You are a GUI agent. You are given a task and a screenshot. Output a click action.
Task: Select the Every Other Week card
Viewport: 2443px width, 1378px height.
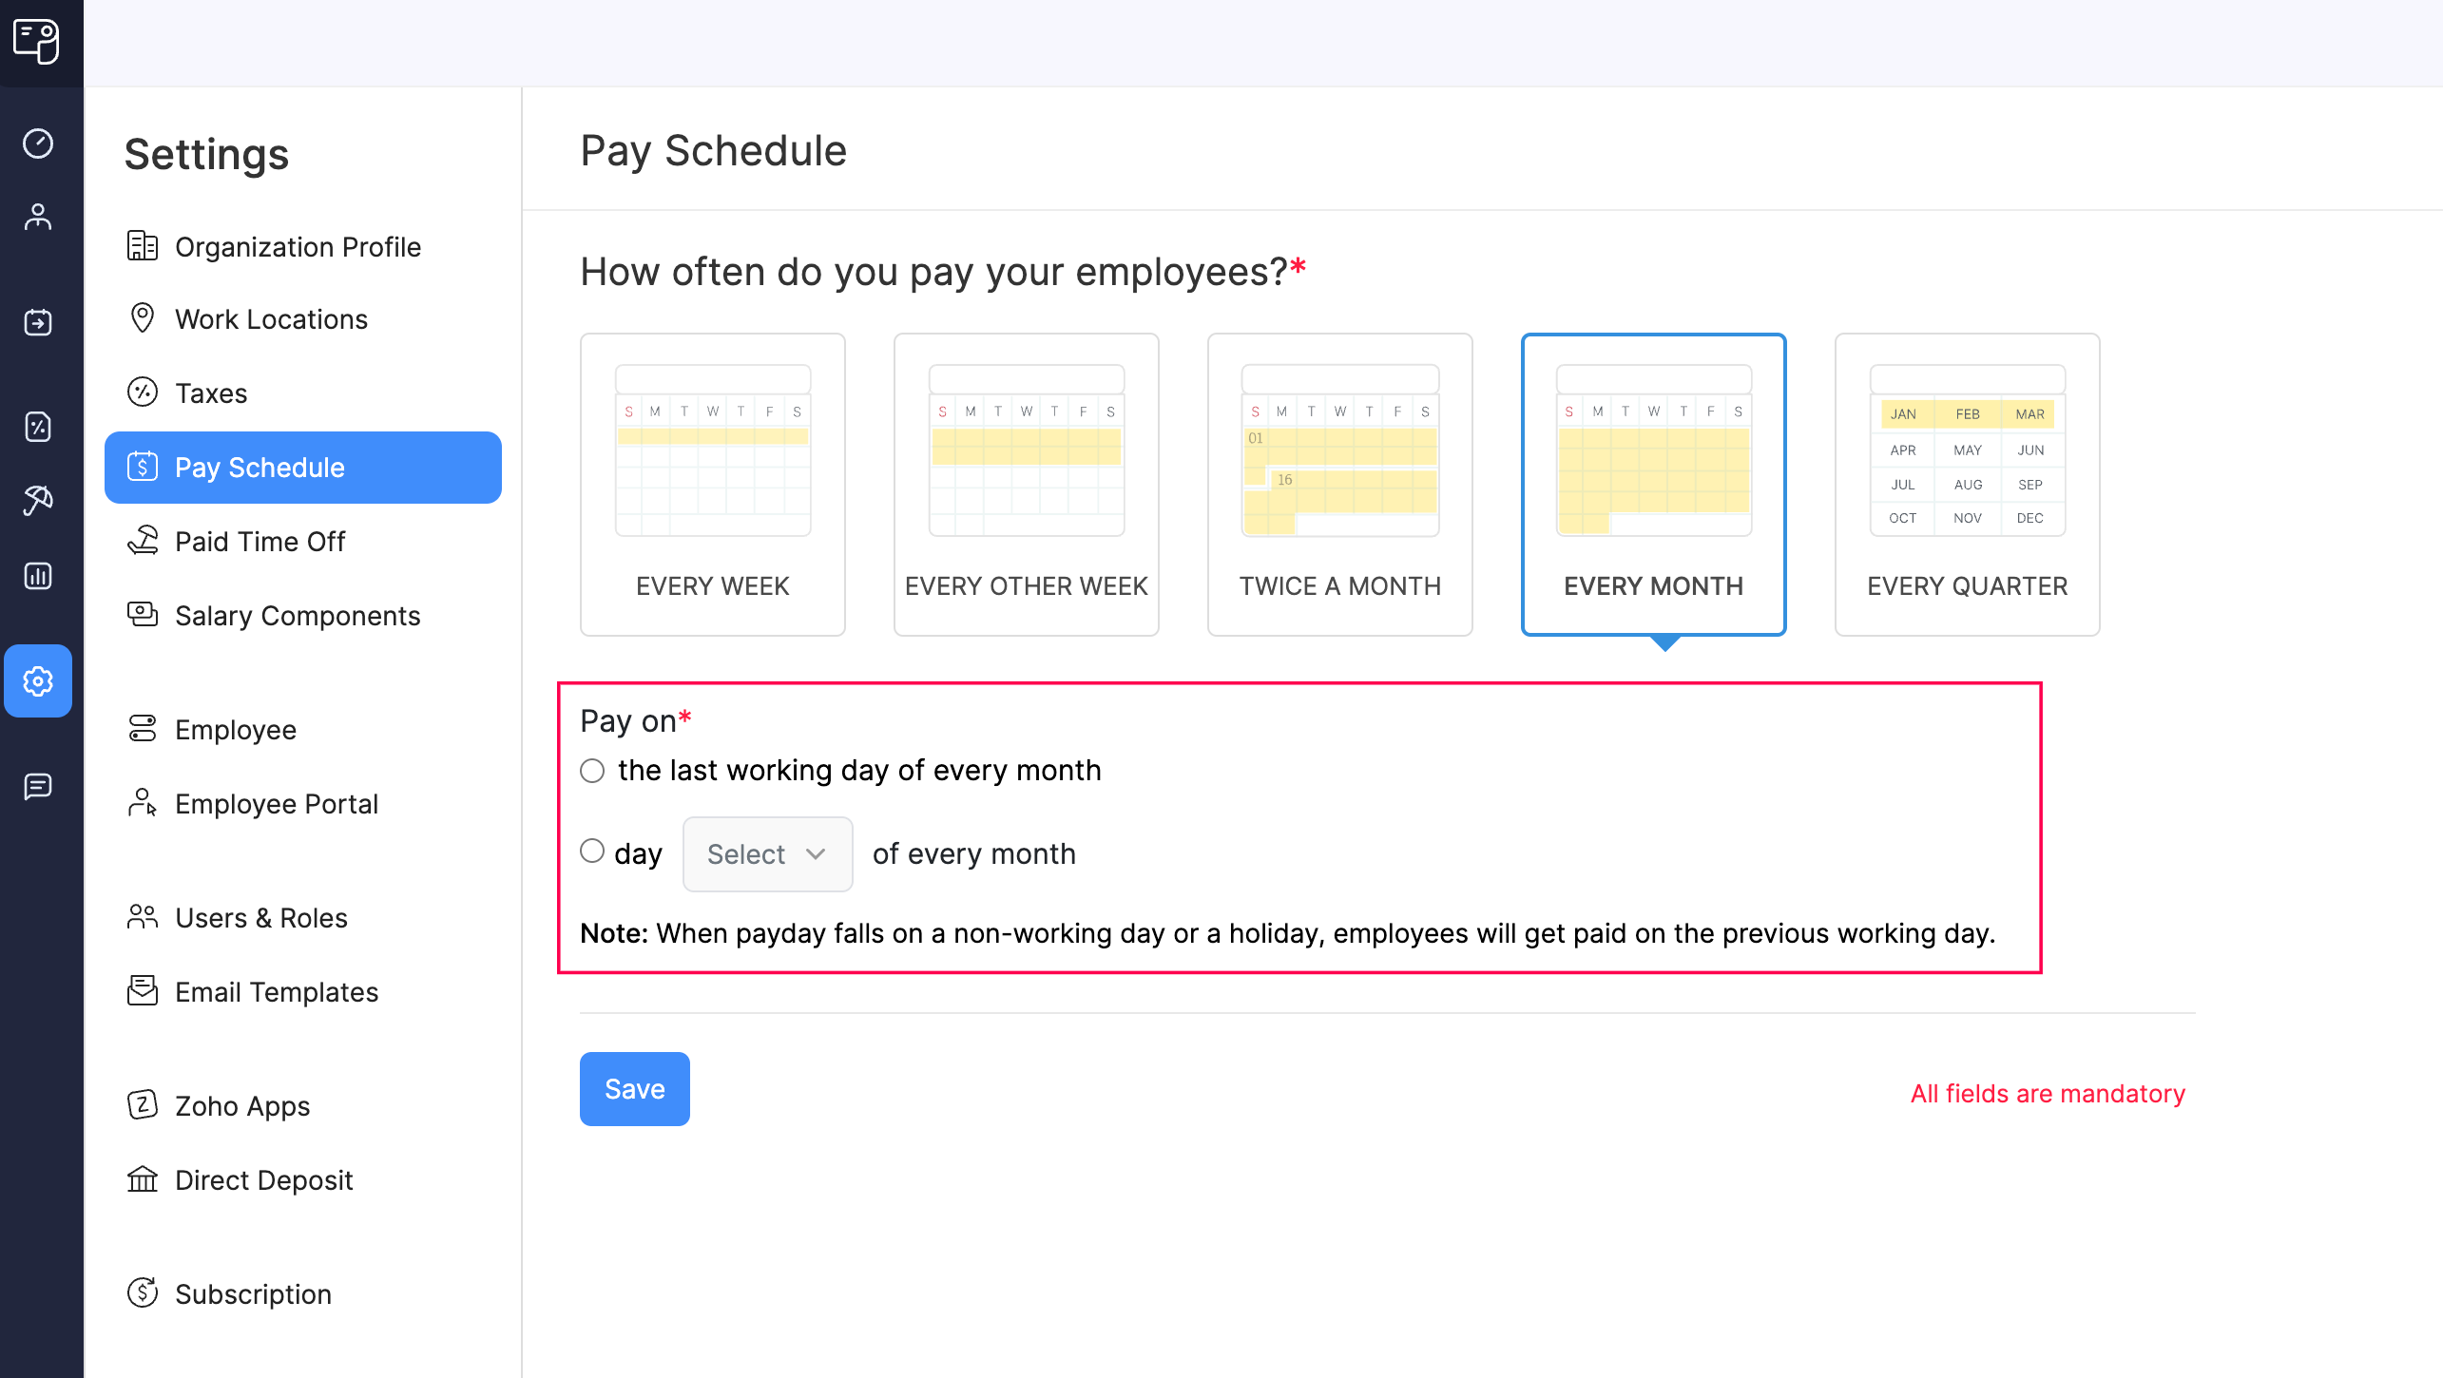(1026, 485)
